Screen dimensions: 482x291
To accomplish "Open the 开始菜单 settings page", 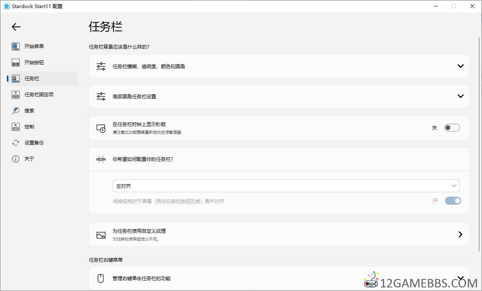I will pyautogui.click(x=34, y=47).
